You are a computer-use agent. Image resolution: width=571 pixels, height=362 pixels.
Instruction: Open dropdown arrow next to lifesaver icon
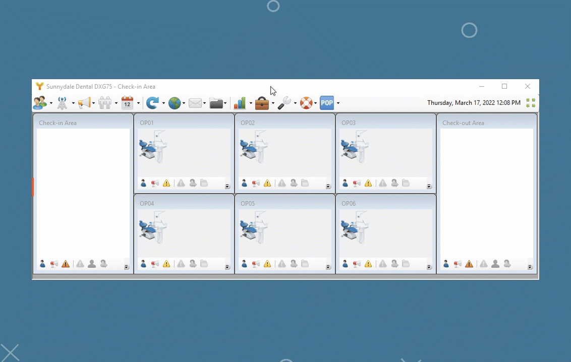coord(315,103)
